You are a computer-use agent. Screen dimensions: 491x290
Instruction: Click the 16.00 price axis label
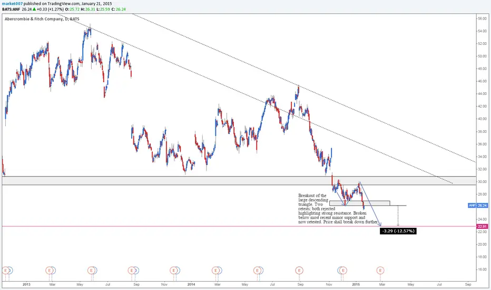point(482,269)
